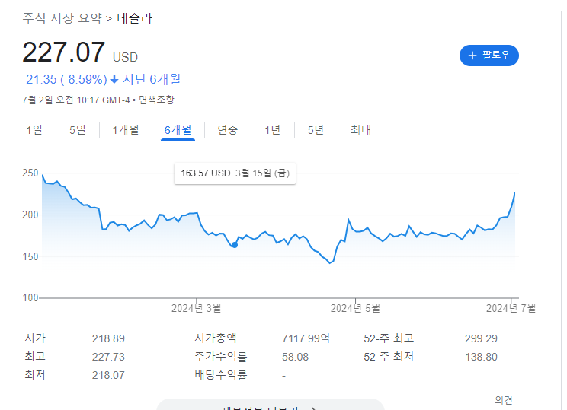Click the 100 y-axis label

tap(30, 297)
